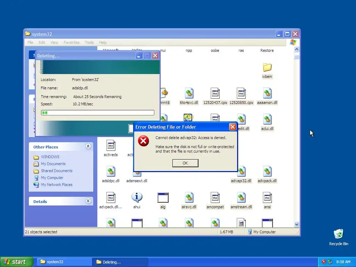
Task: Select the advpack.dll file icon
Action: click(267, 172)
